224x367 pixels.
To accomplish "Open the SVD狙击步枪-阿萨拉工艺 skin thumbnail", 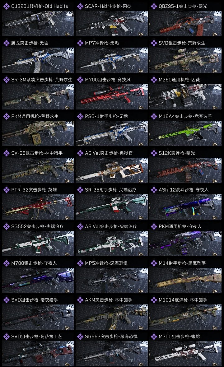I will 38,354.
